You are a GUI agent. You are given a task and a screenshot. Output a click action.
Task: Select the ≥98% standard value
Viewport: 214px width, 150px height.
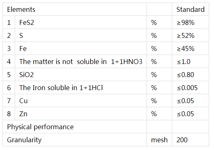[190, 22]
